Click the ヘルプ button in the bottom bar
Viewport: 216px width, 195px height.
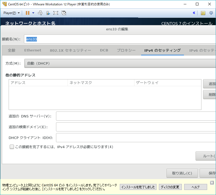click(196, 187)
